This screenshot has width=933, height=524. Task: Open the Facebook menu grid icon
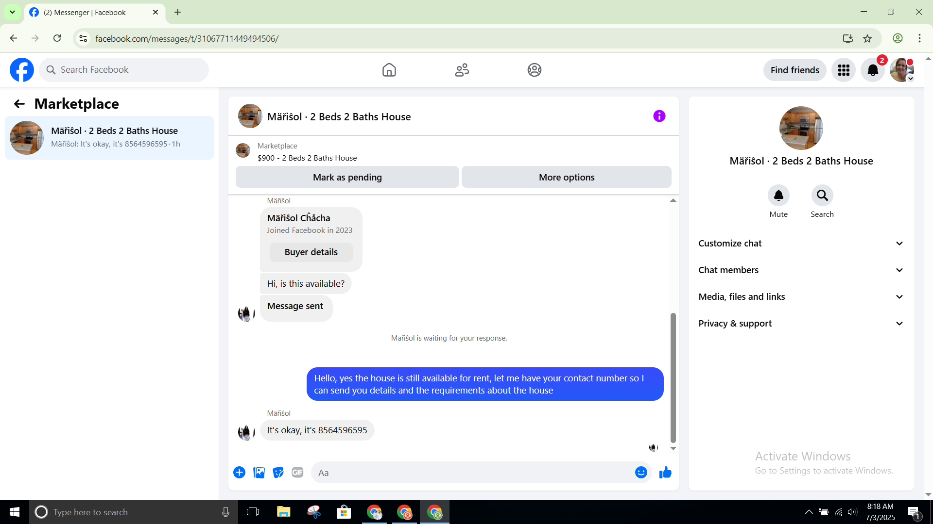click(844, 70)
